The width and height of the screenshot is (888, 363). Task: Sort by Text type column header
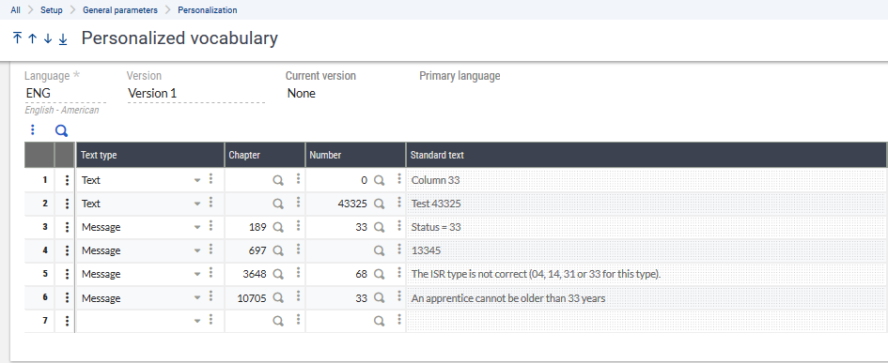click(x=149, y=155)
